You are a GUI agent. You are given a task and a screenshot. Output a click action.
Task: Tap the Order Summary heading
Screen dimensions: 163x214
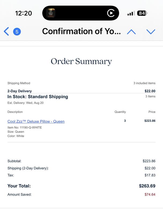(x=81, y=62)
